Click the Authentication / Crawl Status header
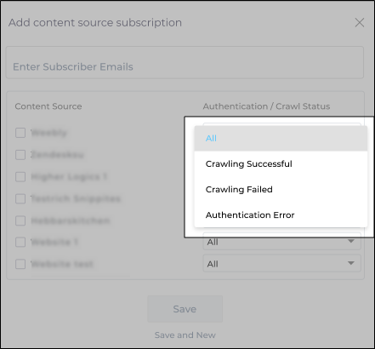This screenshot has width=375, height=349. click(x=266, y=106)
